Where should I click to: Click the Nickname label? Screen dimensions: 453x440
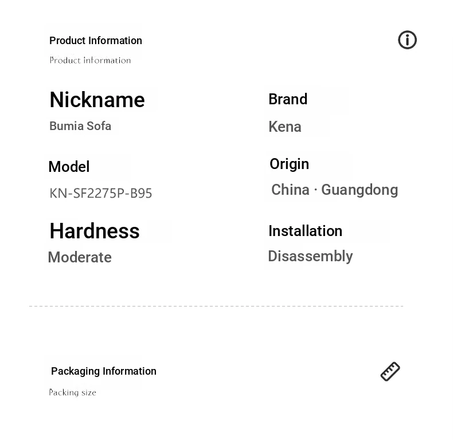(x=97, y=100)
